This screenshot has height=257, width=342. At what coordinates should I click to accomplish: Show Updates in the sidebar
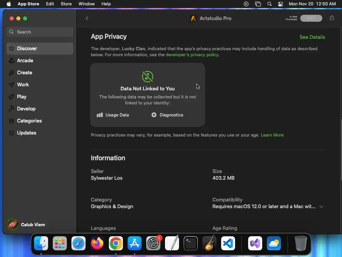pos(40,133)
